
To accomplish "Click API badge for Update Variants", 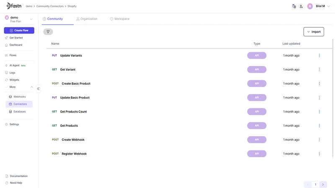I will [x=257, y=56].
